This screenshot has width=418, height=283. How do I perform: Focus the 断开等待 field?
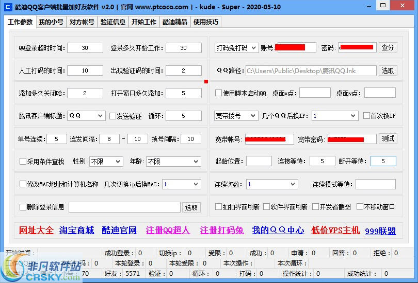383,161
